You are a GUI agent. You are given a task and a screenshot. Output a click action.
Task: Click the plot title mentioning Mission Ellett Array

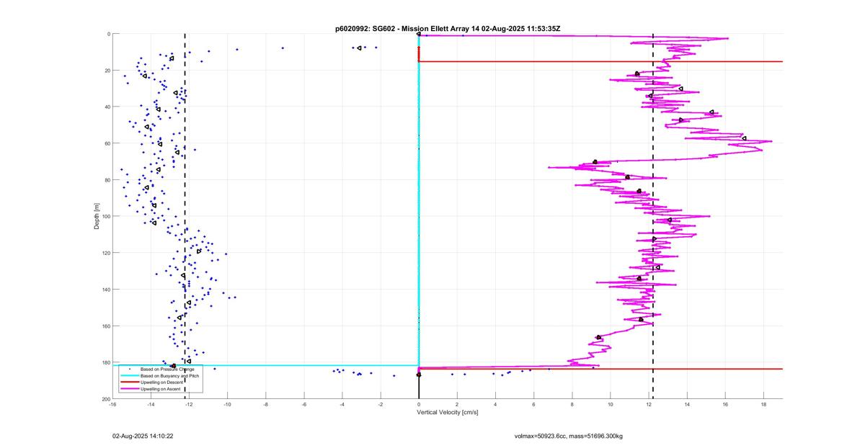coord(448,28)
